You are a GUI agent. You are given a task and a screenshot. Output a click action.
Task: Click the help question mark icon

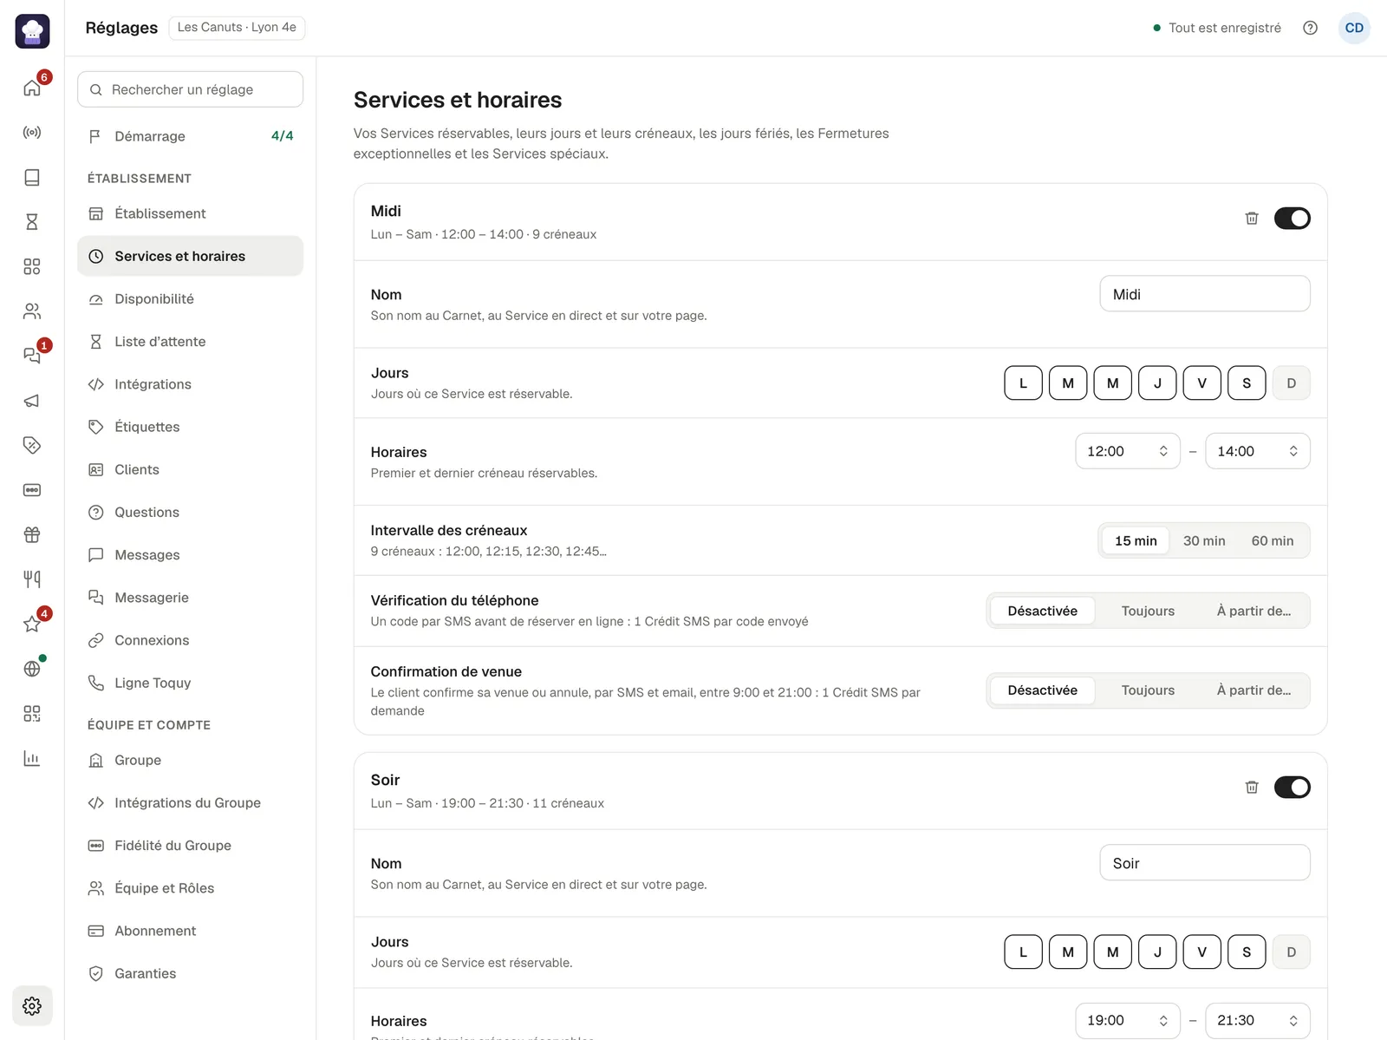point(1310,28)
